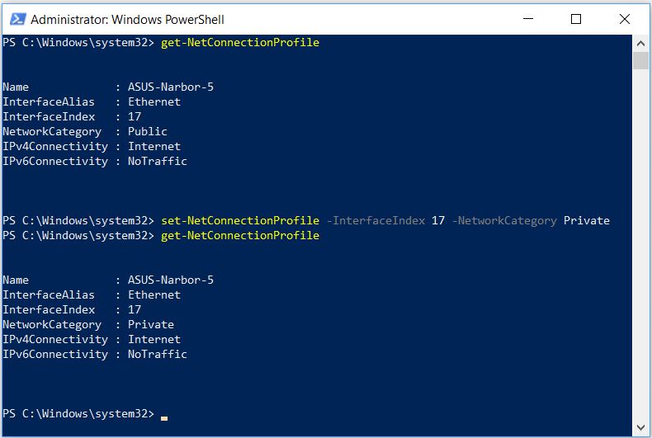Maximize the PowerShell window
This screenshot has width=652, height=438.
576,19
